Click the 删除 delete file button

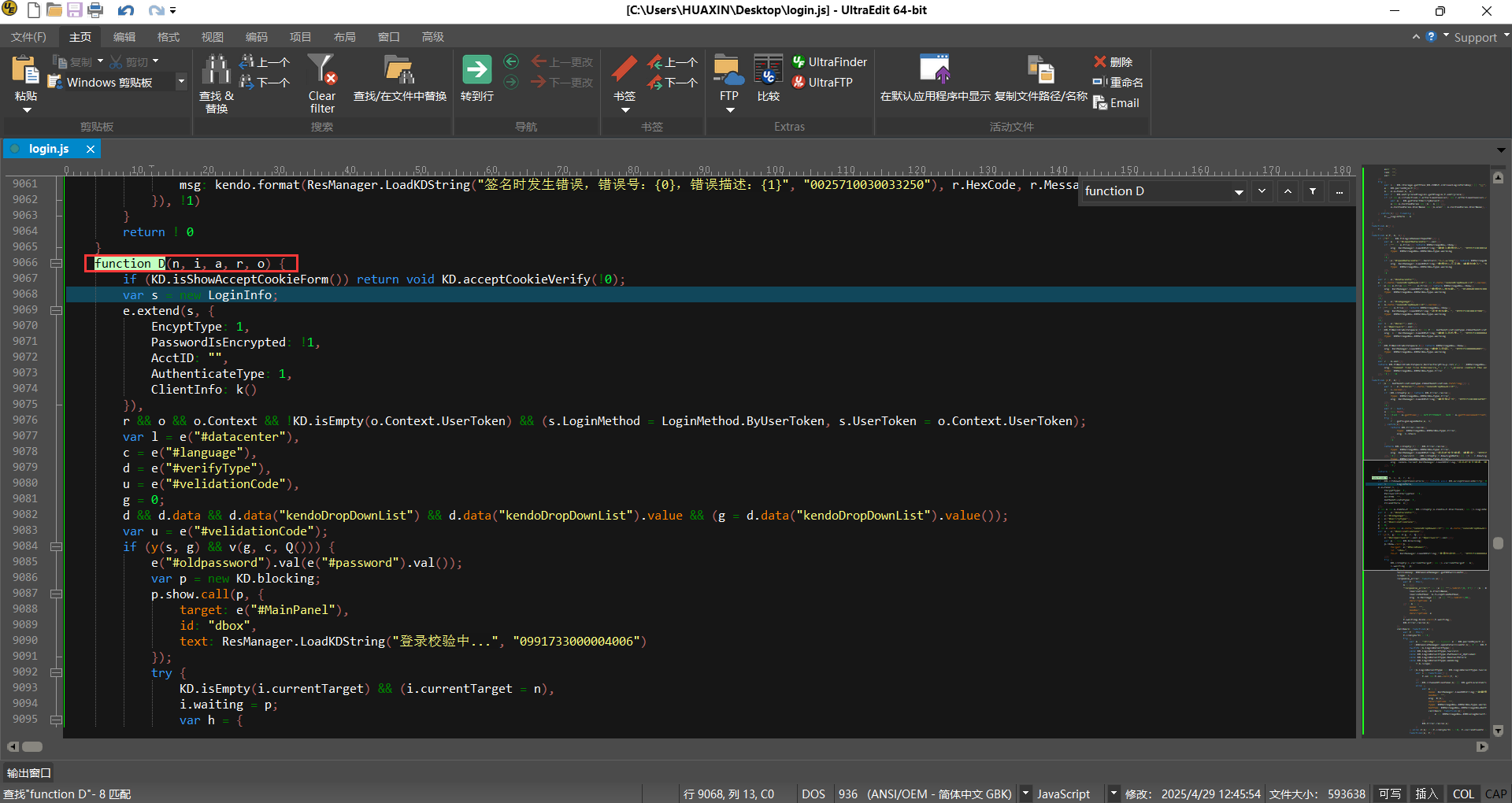pos(1113,62)
